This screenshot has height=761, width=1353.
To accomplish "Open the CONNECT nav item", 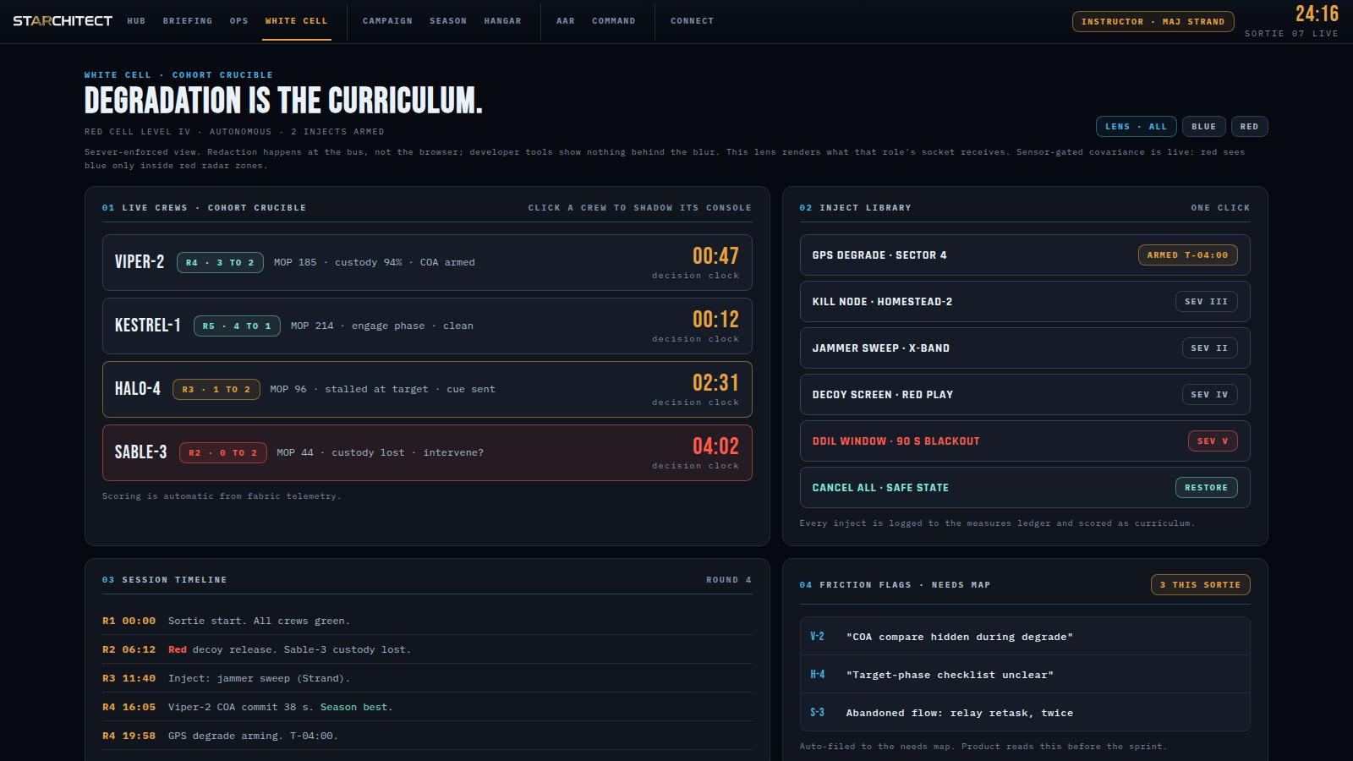I will pyautogui.click(x=693, y=20).
